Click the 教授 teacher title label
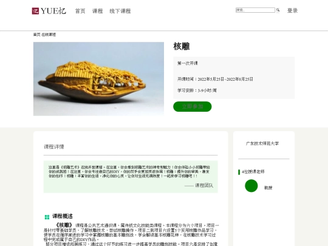 (x=268, y=188)
